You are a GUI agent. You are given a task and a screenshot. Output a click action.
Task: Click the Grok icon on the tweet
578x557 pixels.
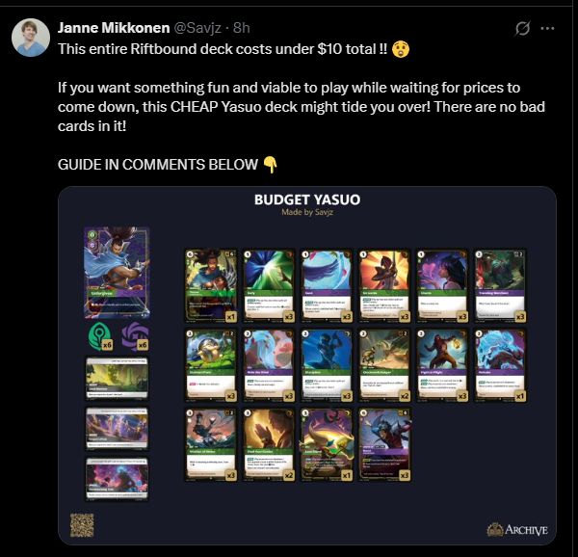click(x=522, y=28)
